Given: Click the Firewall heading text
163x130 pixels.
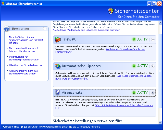Looking at the screenshot, I should pyautogui.click(x=68, y=39).
